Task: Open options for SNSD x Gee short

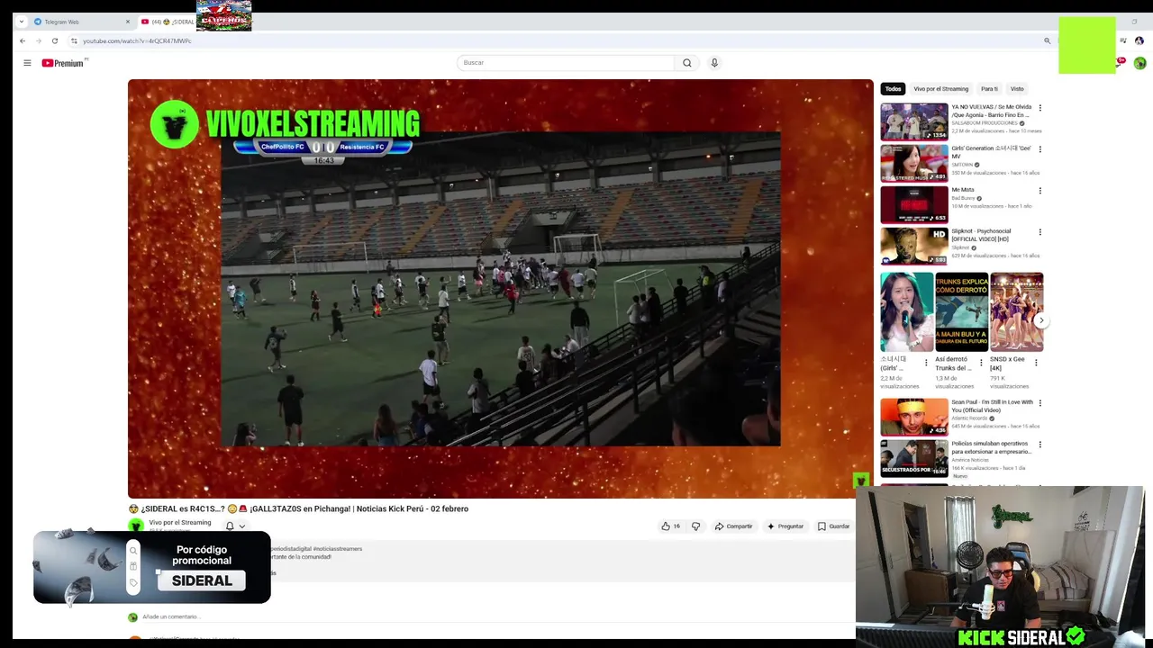Action: [x=1036, y=363]
